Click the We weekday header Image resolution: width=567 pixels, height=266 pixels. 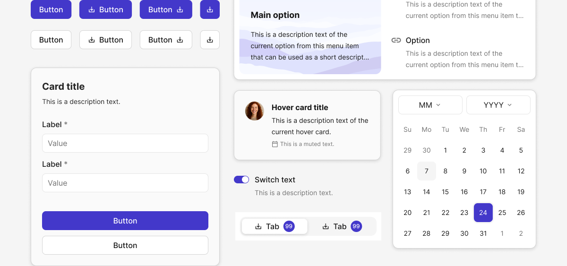coord(464,129)
